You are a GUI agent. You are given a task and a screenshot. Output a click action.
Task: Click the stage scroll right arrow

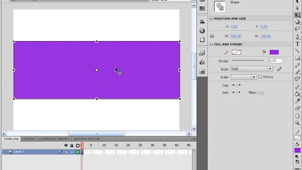[x=189, y=134]
